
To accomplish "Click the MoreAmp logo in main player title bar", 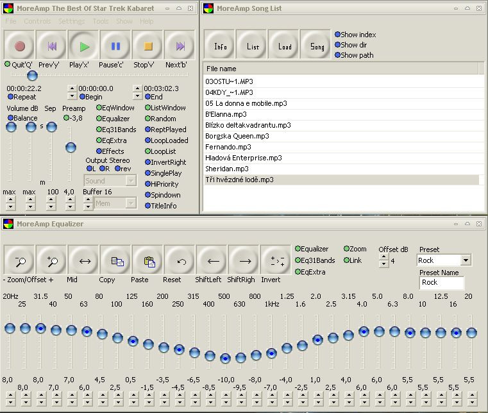I will (8, 8).
